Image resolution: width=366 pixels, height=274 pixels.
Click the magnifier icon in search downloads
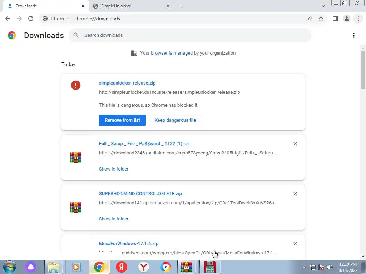pyautogui.click(x=76, y=35)
